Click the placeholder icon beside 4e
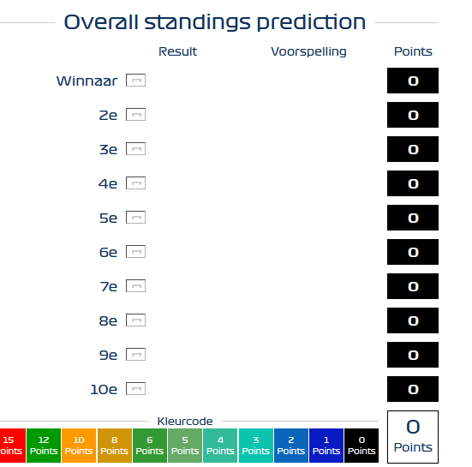Screen dimensions: 472x467 click(135, 183)
